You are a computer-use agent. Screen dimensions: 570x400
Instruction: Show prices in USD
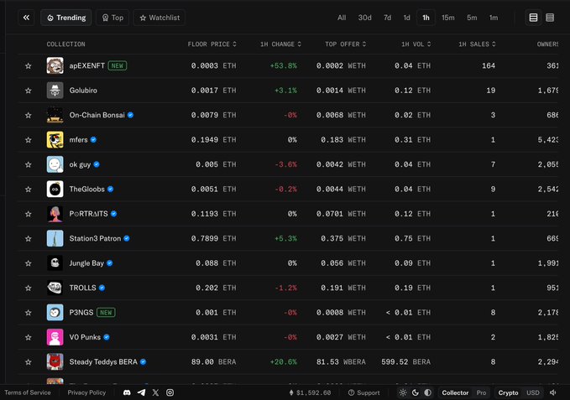point(533,392)
